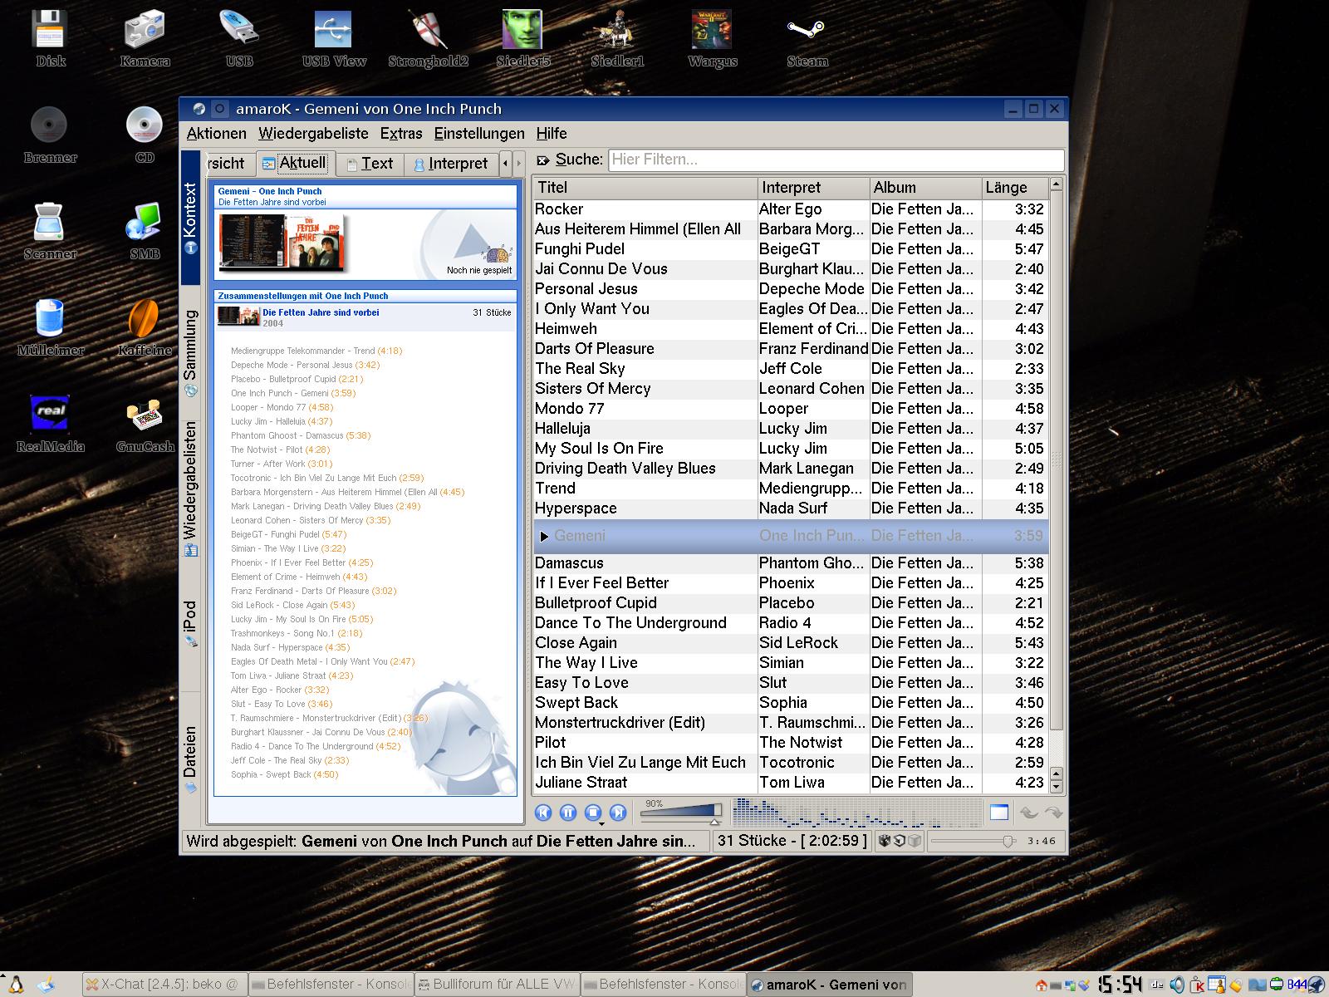Switch to the Text tab
The height and width of the screenshot is (997, 1329).
[370, 164]
